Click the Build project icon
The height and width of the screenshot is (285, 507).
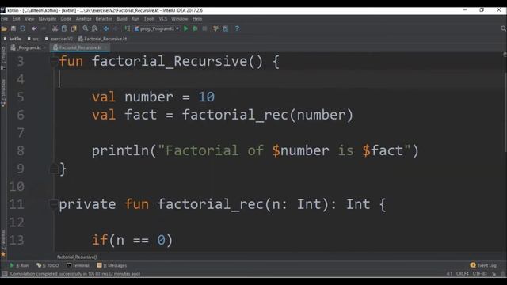(x=127, y=28)
